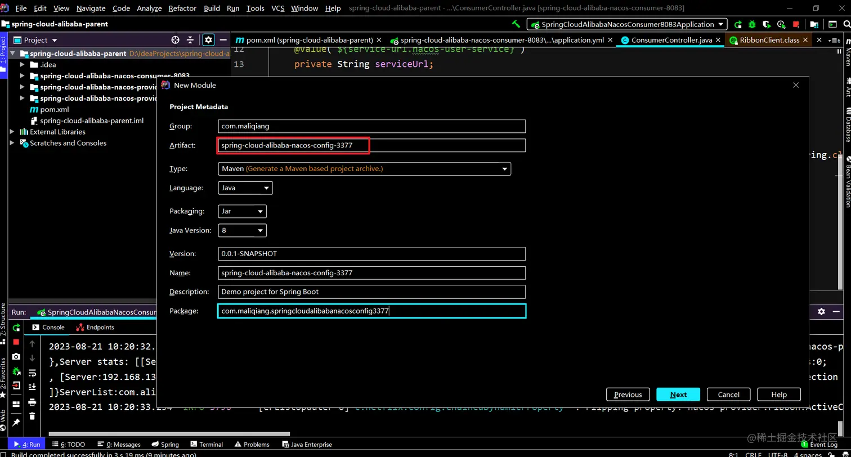Expand the nacos-consumer-8083 module
851x457 pixels.
click(22, 76)
